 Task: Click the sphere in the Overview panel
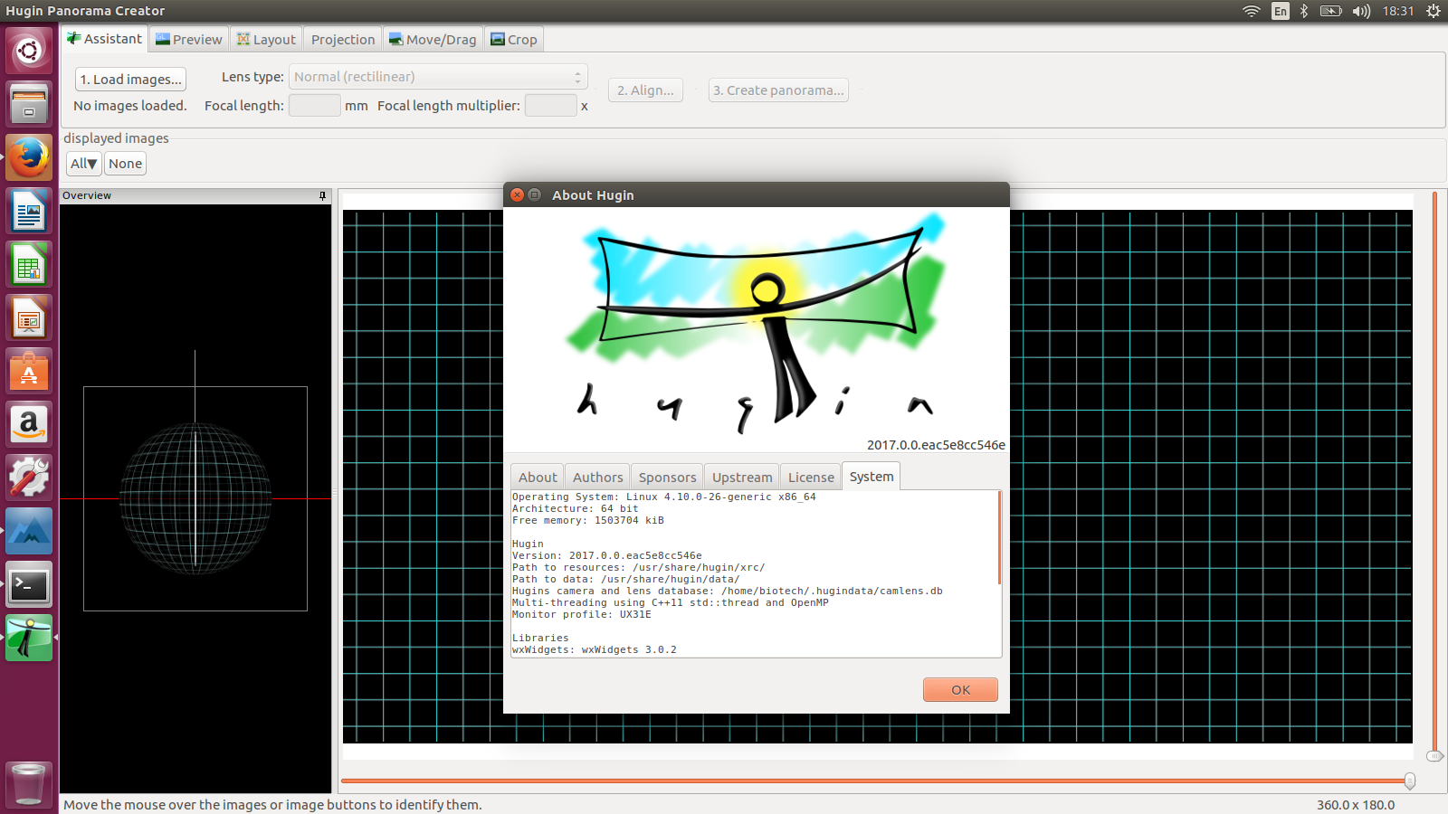195,498
